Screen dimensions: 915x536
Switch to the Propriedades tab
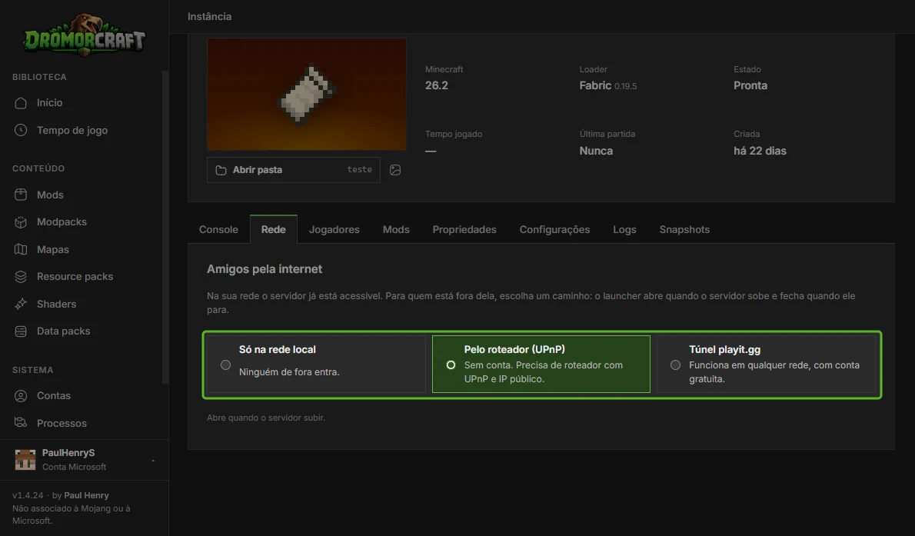464,229
